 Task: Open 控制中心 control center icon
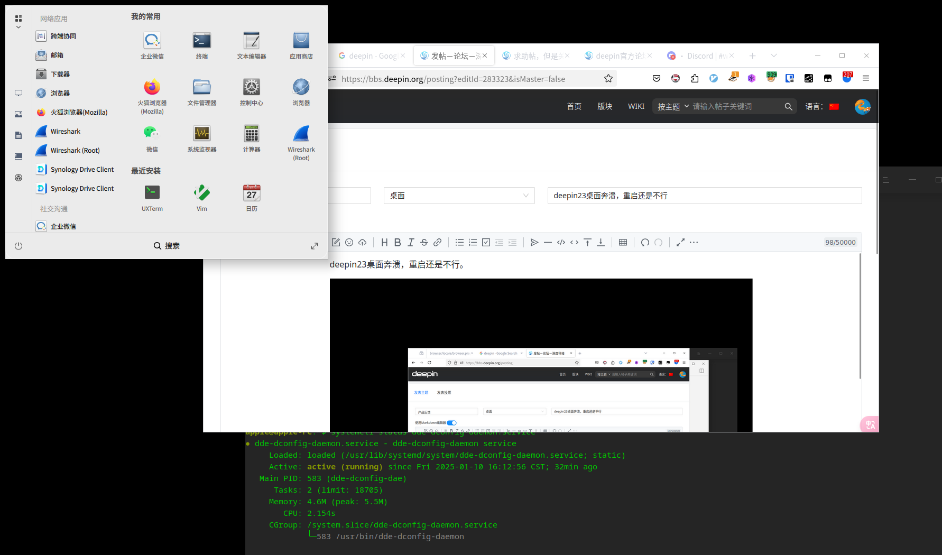coord(252,91)
